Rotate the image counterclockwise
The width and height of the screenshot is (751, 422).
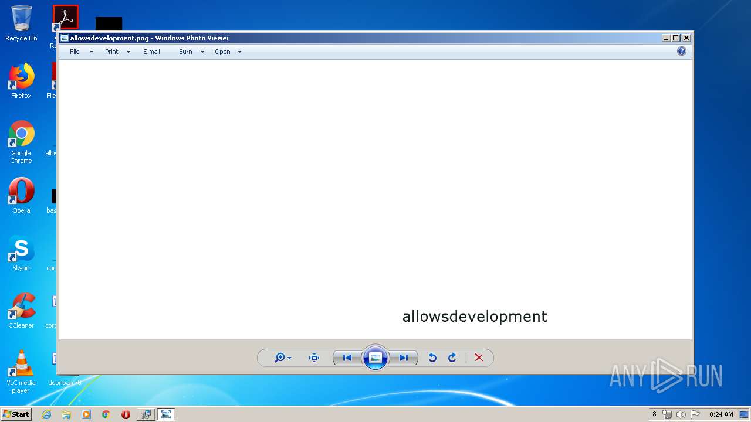click(432, 358)
